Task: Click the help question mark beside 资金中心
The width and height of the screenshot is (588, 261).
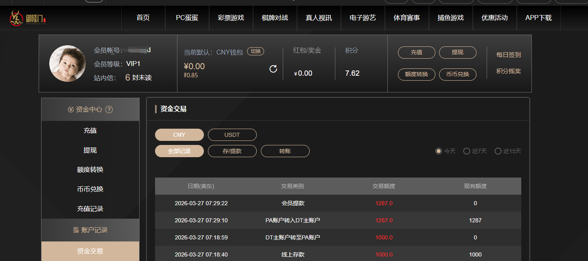Action: 109,110
